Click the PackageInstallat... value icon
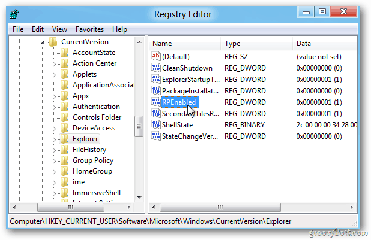 coord(156,90)
